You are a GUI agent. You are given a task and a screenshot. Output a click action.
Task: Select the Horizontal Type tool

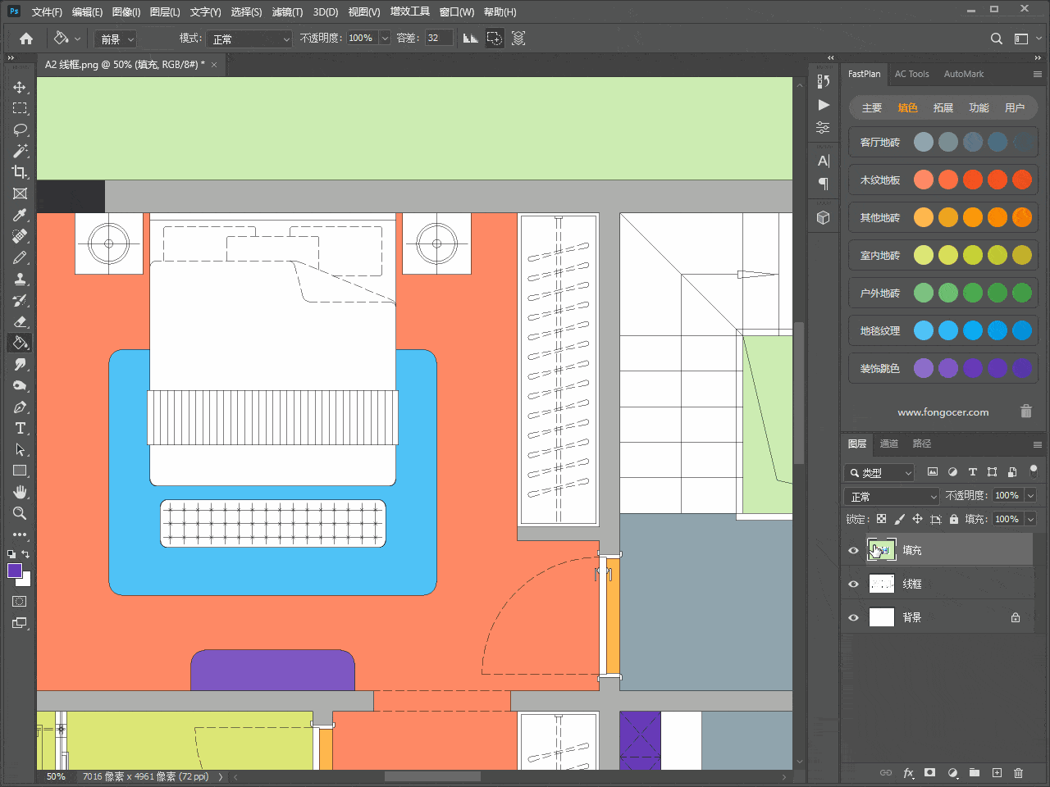pos(20,428)
